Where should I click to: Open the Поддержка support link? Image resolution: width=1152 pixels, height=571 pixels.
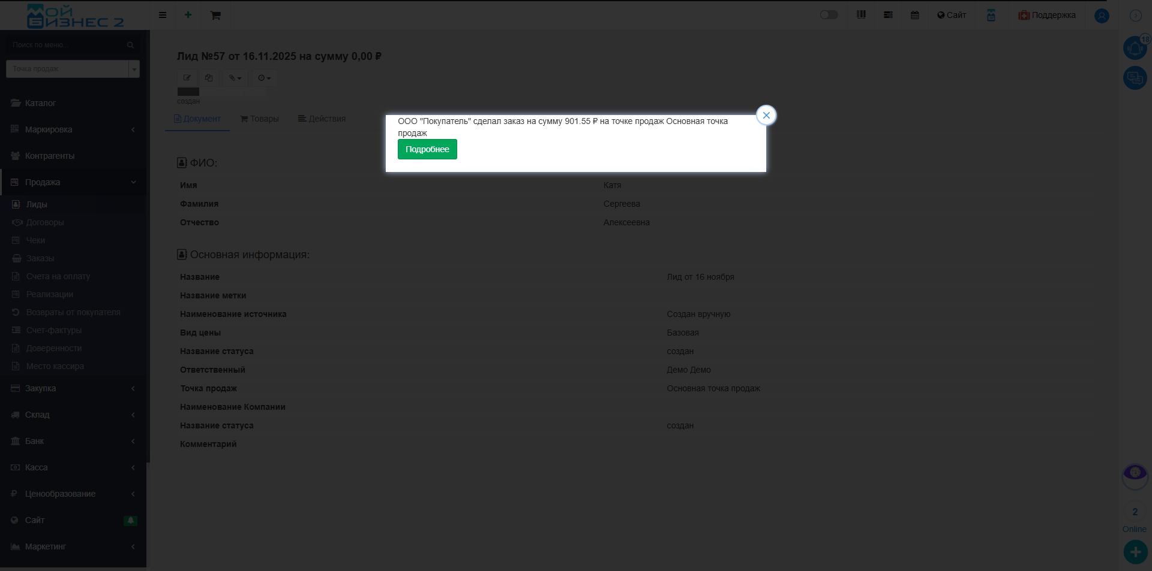point(1047,15)
